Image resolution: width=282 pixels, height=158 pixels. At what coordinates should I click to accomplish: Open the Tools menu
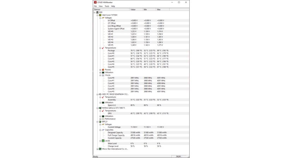[x=107, y=6]
